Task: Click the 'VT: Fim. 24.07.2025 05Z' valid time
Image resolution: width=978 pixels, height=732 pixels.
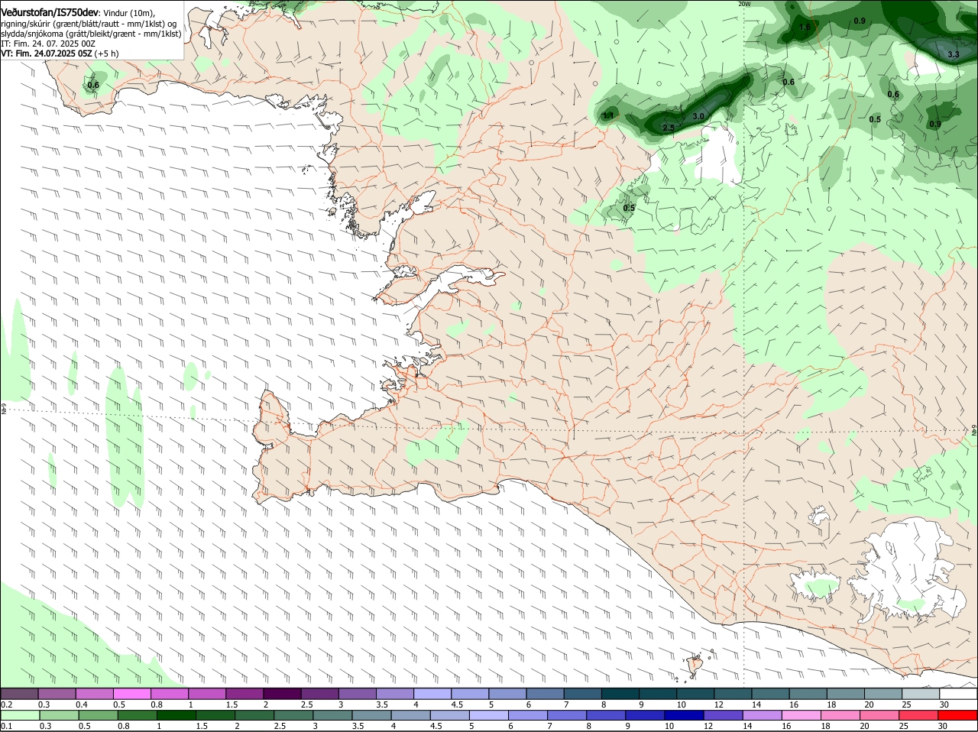Action: [47, 53]
